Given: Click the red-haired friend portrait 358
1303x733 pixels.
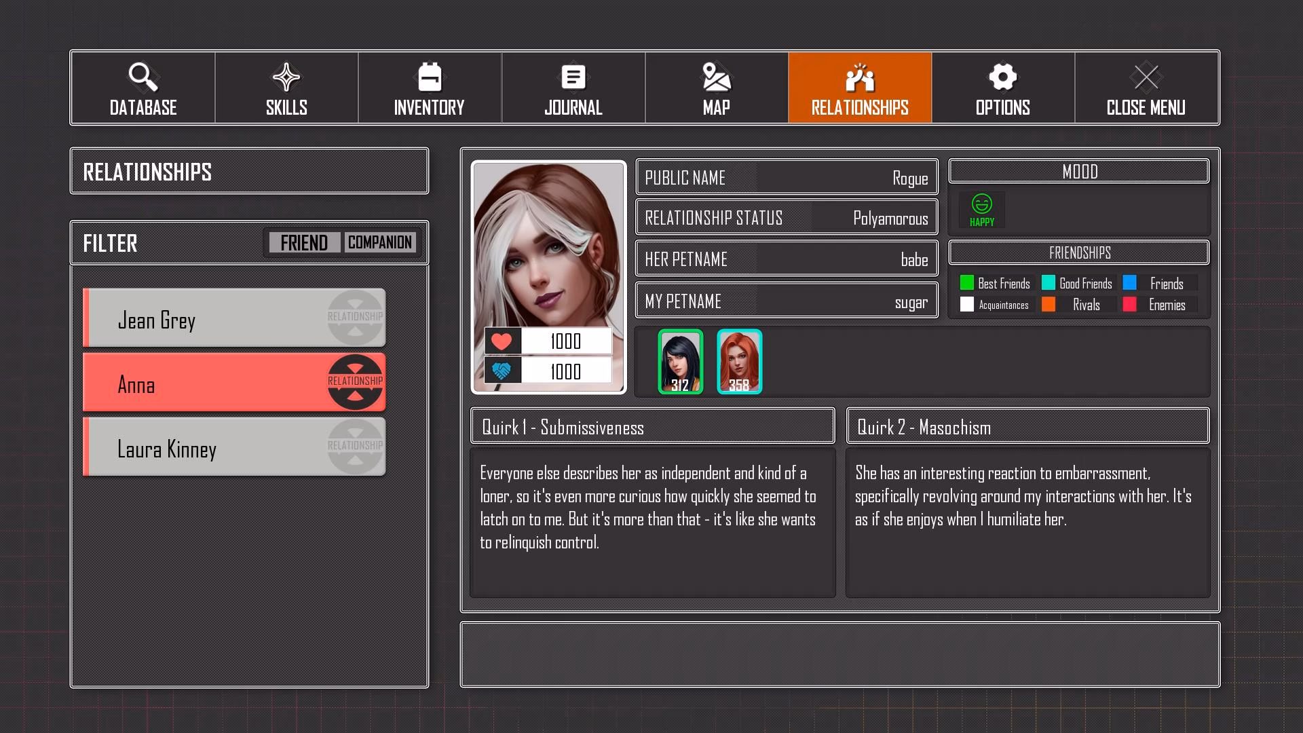Looking at the screenshot, I should 739,362.
